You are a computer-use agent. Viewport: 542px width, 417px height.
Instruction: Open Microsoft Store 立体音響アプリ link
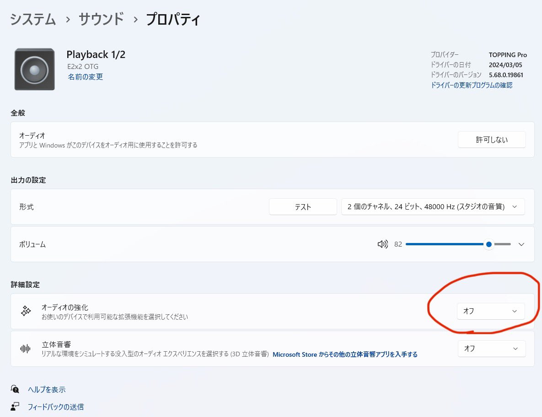point(345,354)
